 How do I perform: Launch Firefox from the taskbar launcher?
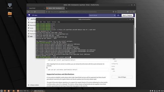click(9, 91)
